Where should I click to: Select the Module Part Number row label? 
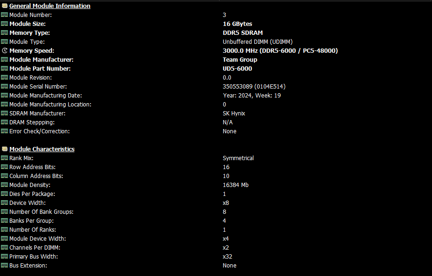[x=40, y=69]
